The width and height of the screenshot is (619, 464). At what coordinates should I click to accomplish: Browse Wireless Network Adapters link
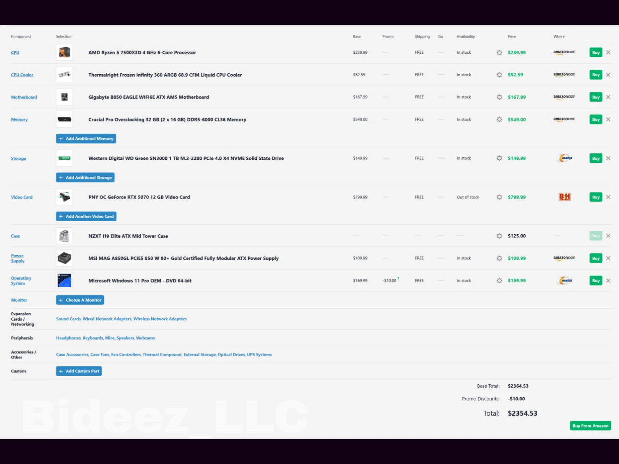[160, 319]
